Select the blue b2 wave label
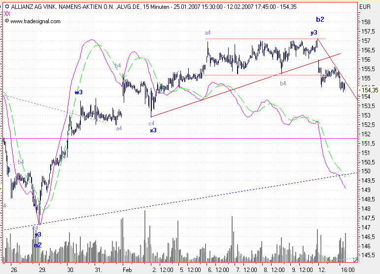 pos(320,20)
